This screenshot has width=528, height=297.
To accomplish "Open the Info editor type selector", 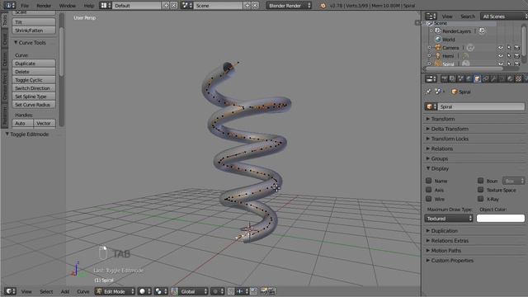I will tap(9, 6).
